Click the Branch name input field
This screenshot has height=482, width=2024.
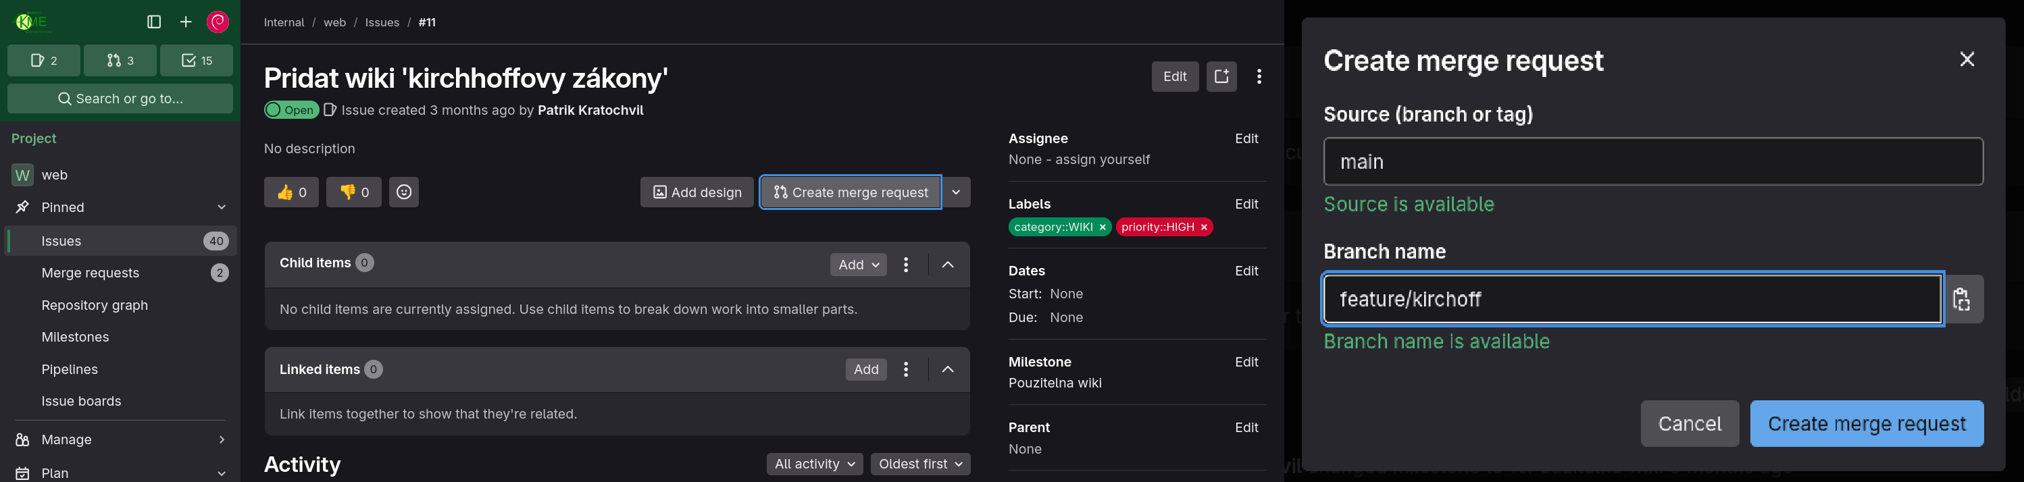point(1632,299)
